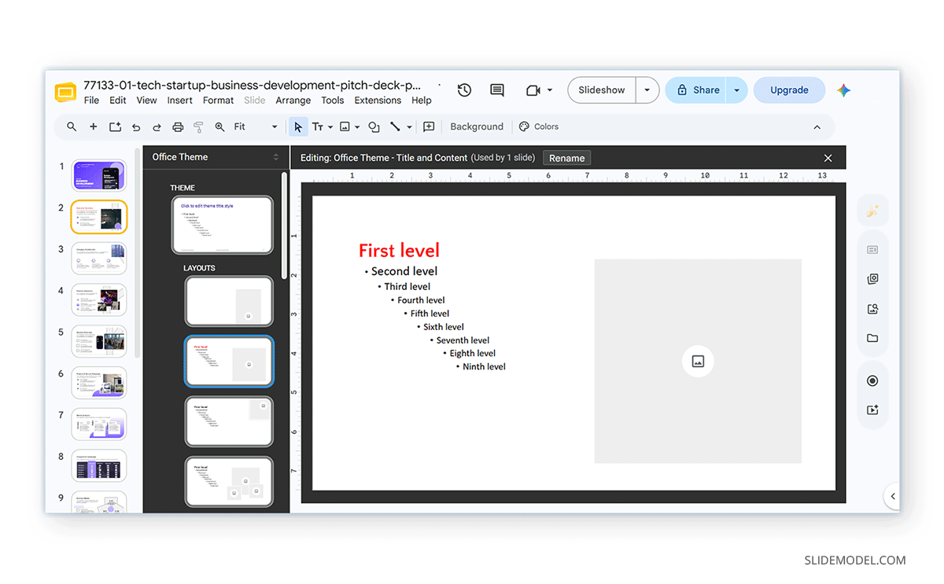Click the 'Fifth level' bullet text

pos(430,314)
